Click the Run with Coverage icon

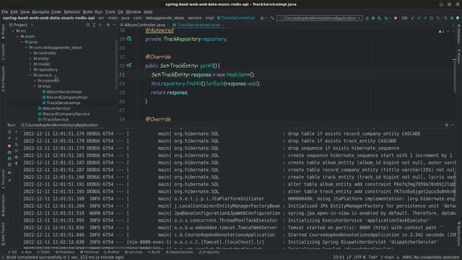click(x=379, y=18)
